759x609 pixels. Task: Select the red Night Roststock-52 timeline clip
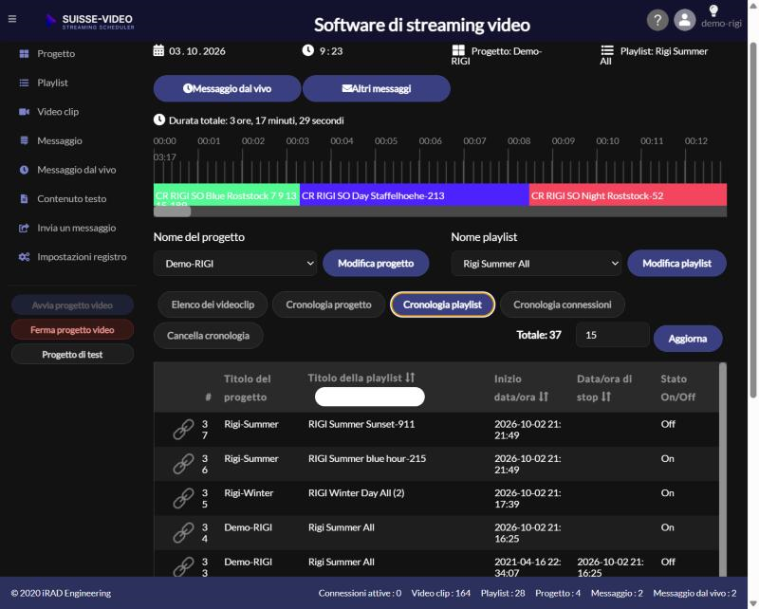[x=628, y=195]
